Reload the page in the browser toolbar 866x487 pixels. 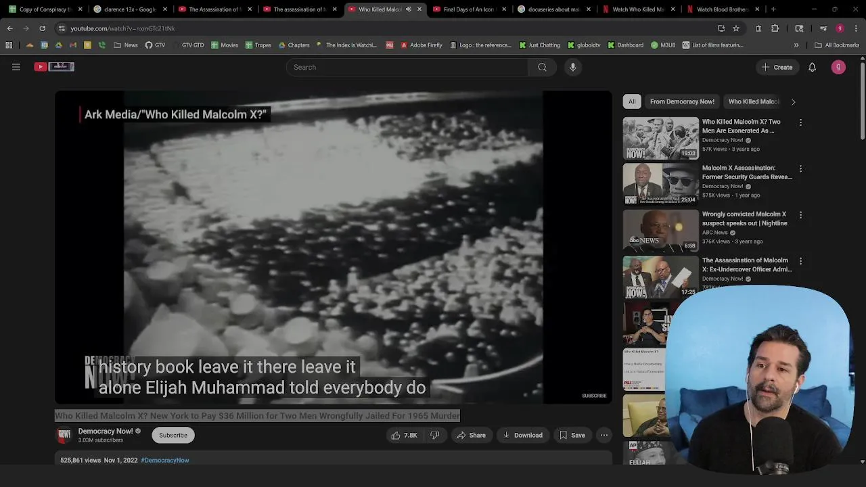(x=42, y=28)
